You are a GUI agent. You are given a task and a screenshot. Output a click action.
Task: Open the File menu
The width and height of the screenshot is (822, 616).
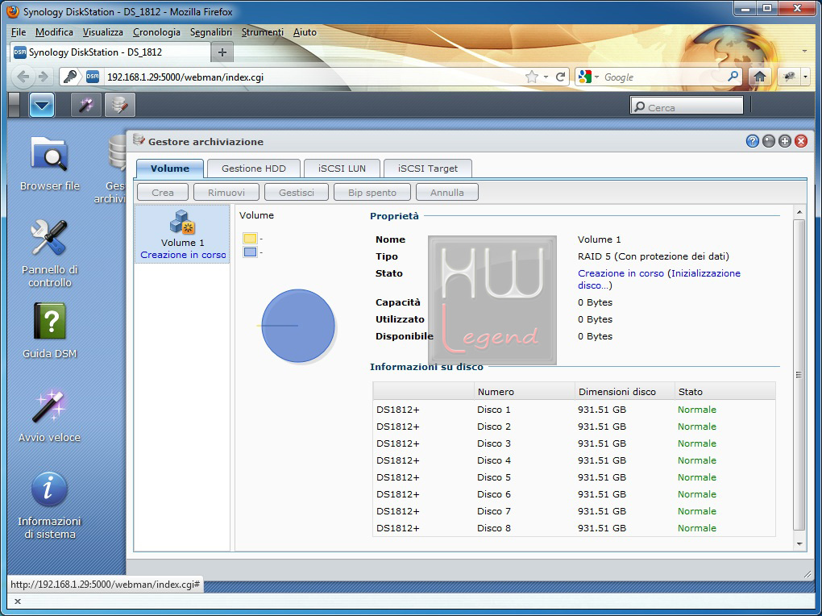click(19, 32)
